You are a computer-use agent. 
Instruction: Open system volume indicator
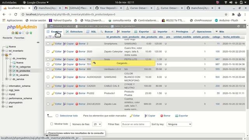pyautogui.click(x=231, y=2)
